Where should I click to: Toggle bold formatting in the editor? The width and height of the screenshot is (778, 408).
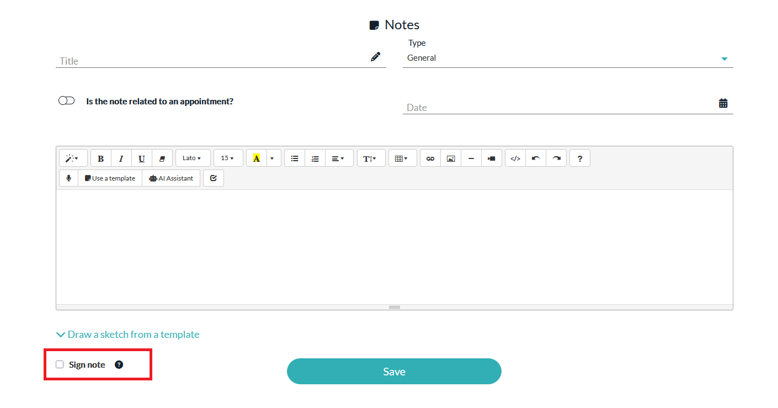click(101, 158)
